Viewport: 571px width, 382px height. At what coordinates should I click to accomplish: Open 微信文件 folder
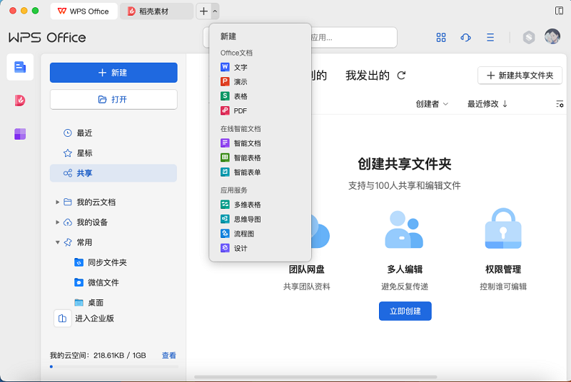pyautogui.click(x=96, y=282)
